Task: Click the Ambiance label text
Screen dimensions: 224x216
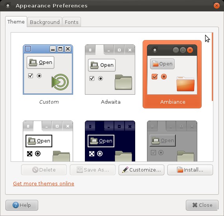Action: (x=173, y=102)
